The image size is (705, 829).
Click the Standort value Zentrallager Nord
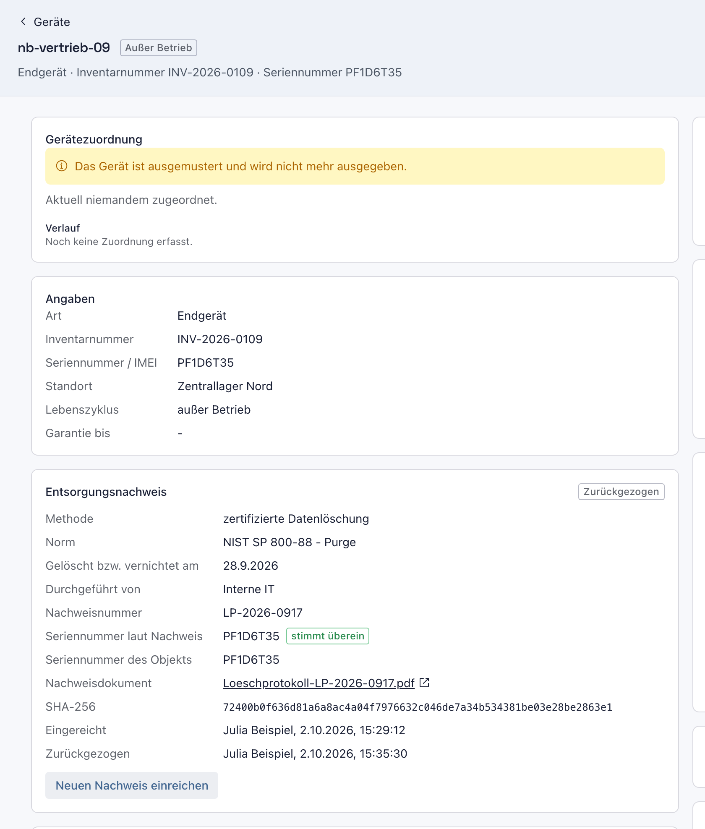(225, 386)
